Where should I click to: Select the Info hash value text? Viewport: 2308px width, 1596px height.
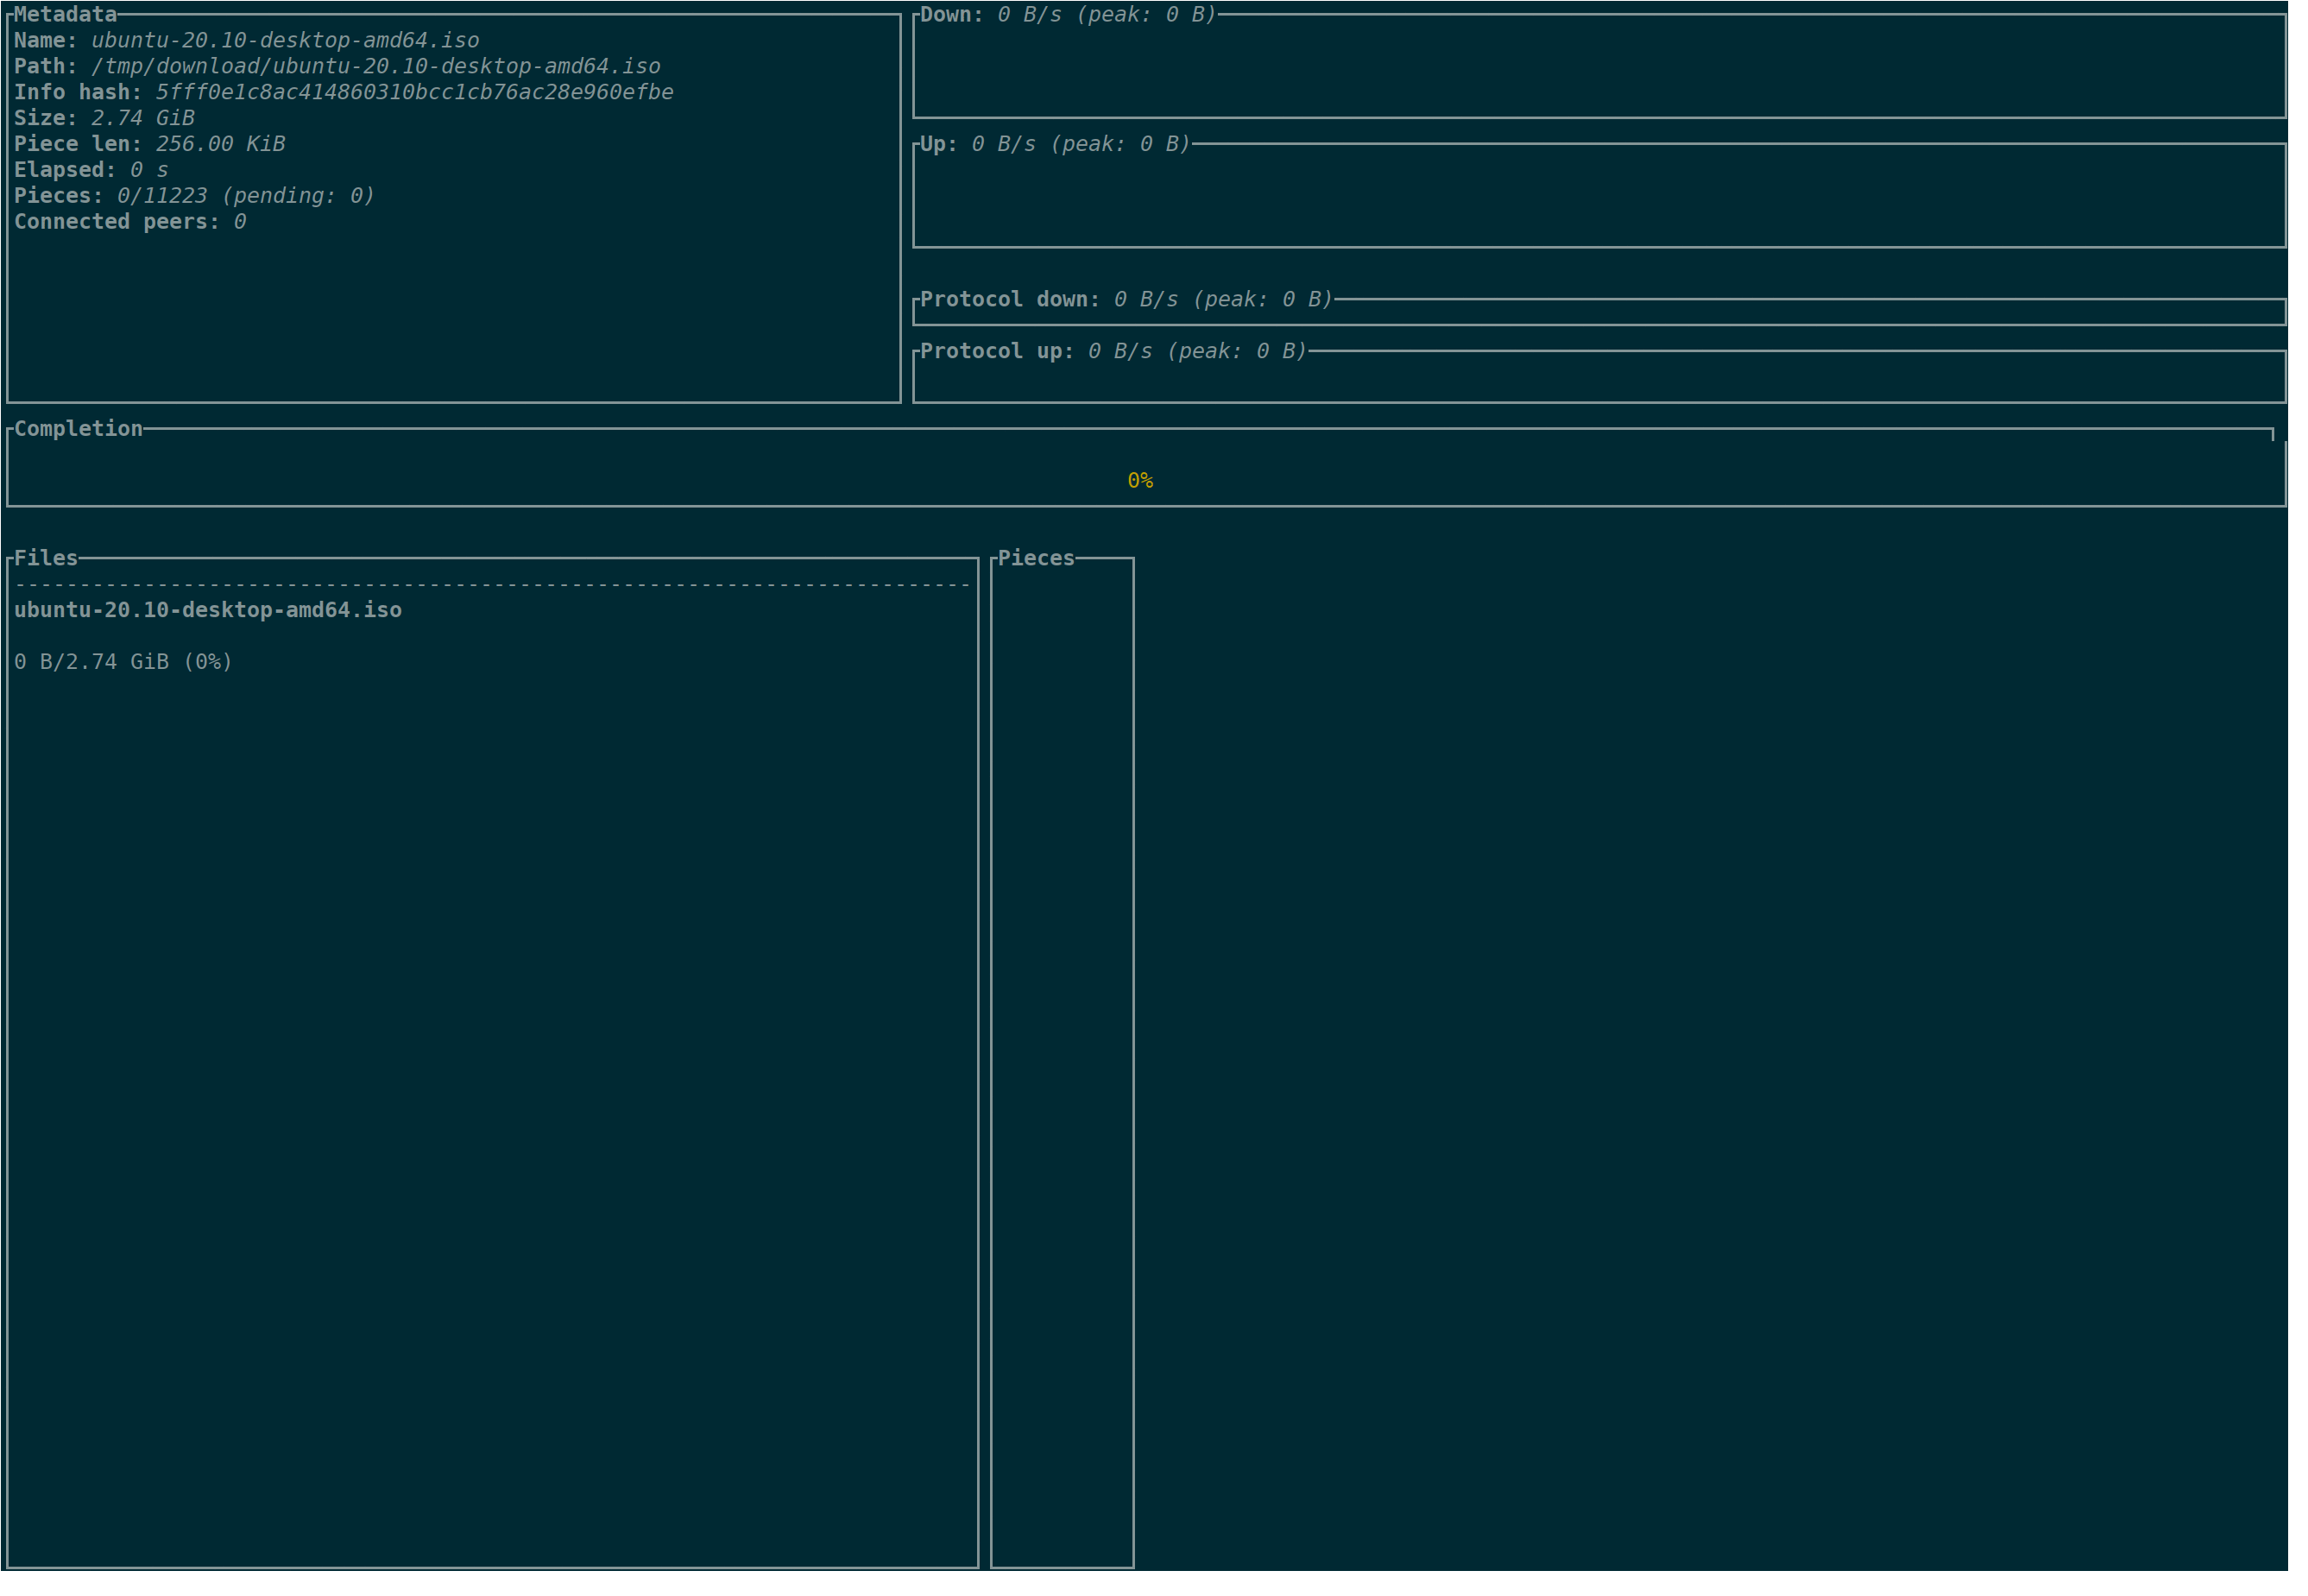pyautogui.click(x=414, y=92)
